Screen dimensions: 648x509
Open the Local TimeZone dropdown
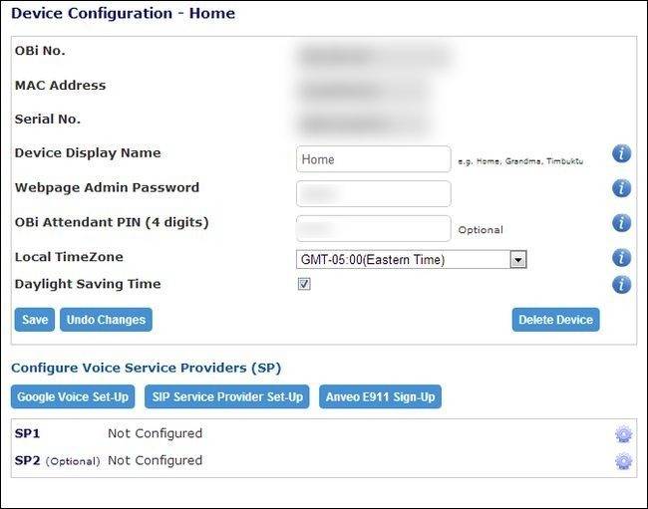pos(411,260)
